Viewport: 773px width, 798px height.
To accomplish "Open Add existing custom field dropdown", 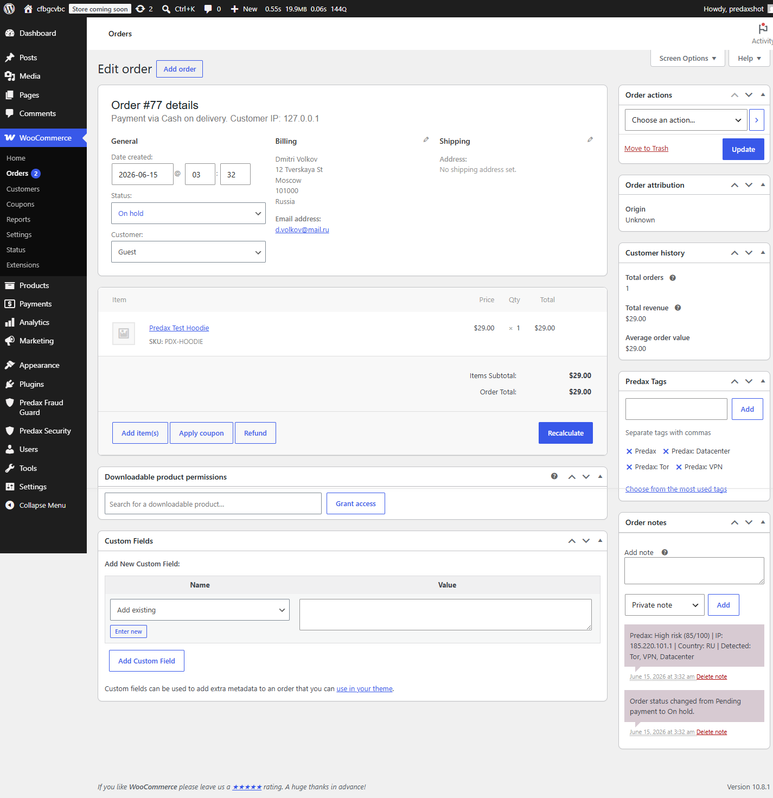I will [x=200, y=610].
